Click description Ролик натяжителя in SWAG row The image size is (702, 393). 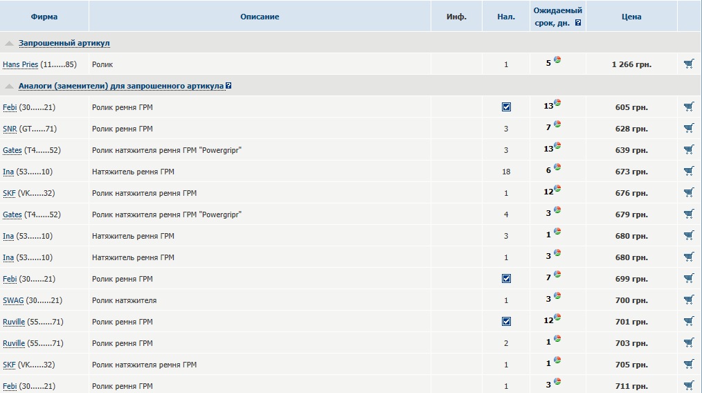[x=124, y=300]
